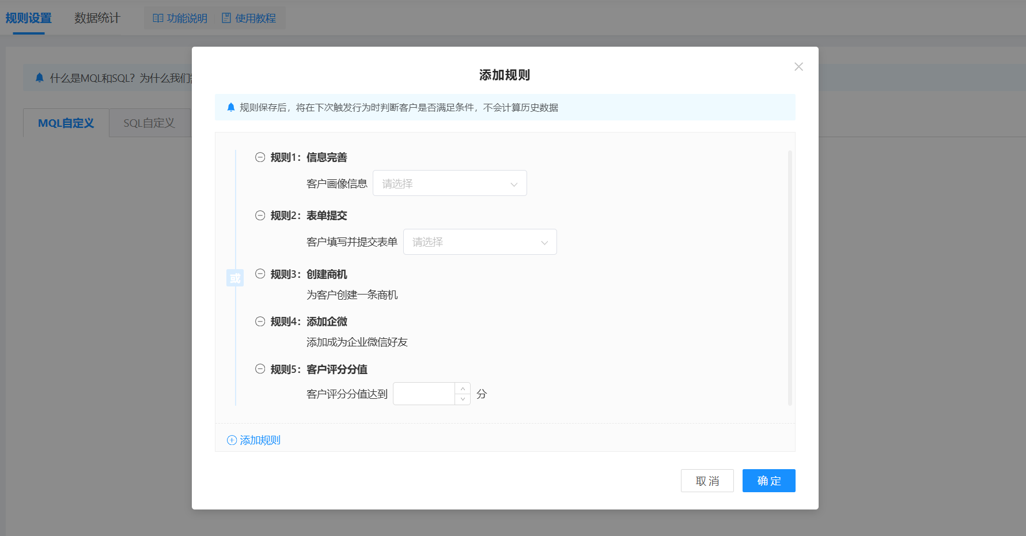Click minus icon beside 规则3 创建商机
Viewport: 1026px width, 536px height.
coord(260,274)
